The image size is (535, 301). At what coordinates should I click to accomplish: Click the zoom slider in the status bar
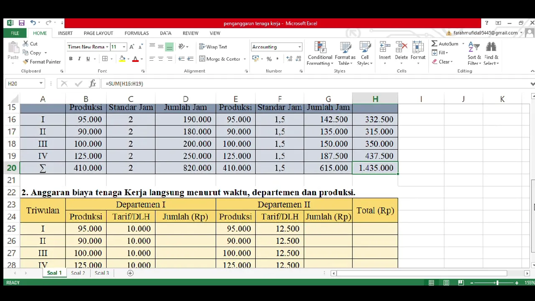pyautogui.click(x=497, y=283)
